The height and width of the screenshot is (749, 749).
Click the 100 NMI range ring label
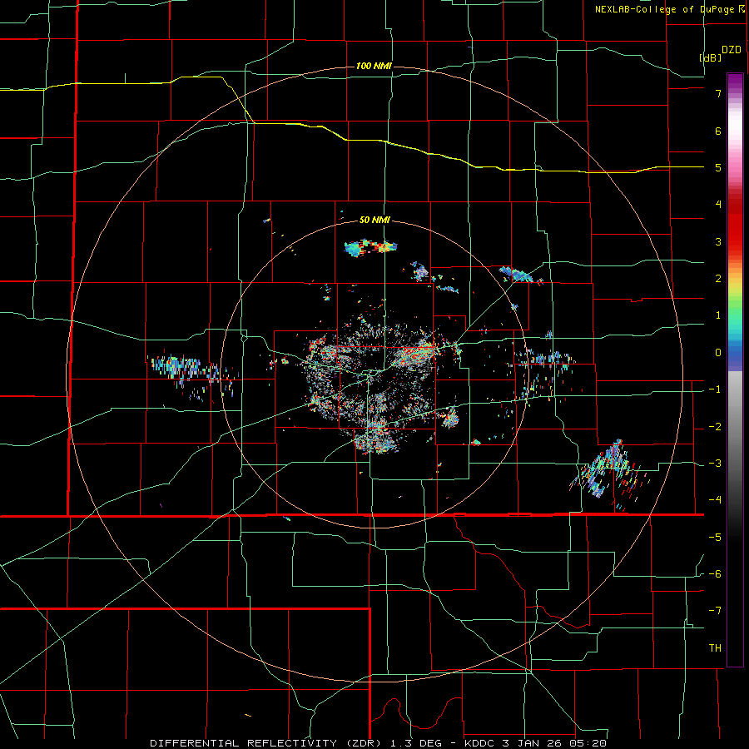click(x=374, y=66)
